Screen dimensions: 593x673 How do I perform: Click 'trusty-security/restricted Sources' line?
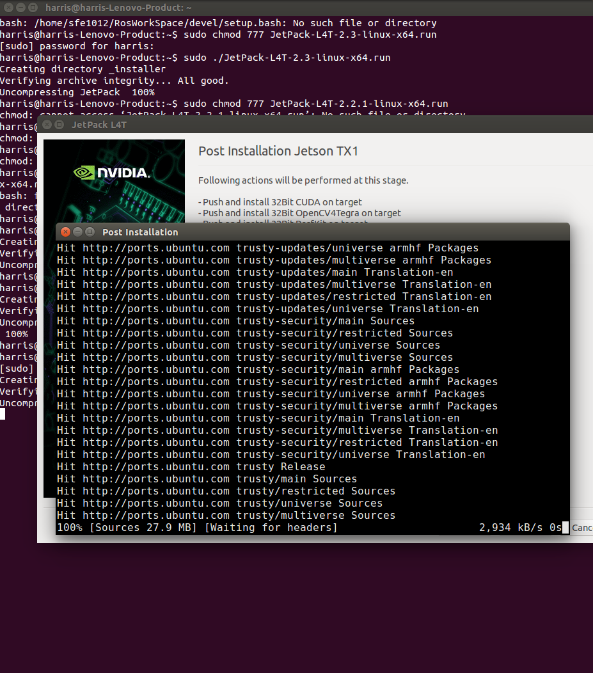pyautogui.click(x=255, y=333)
